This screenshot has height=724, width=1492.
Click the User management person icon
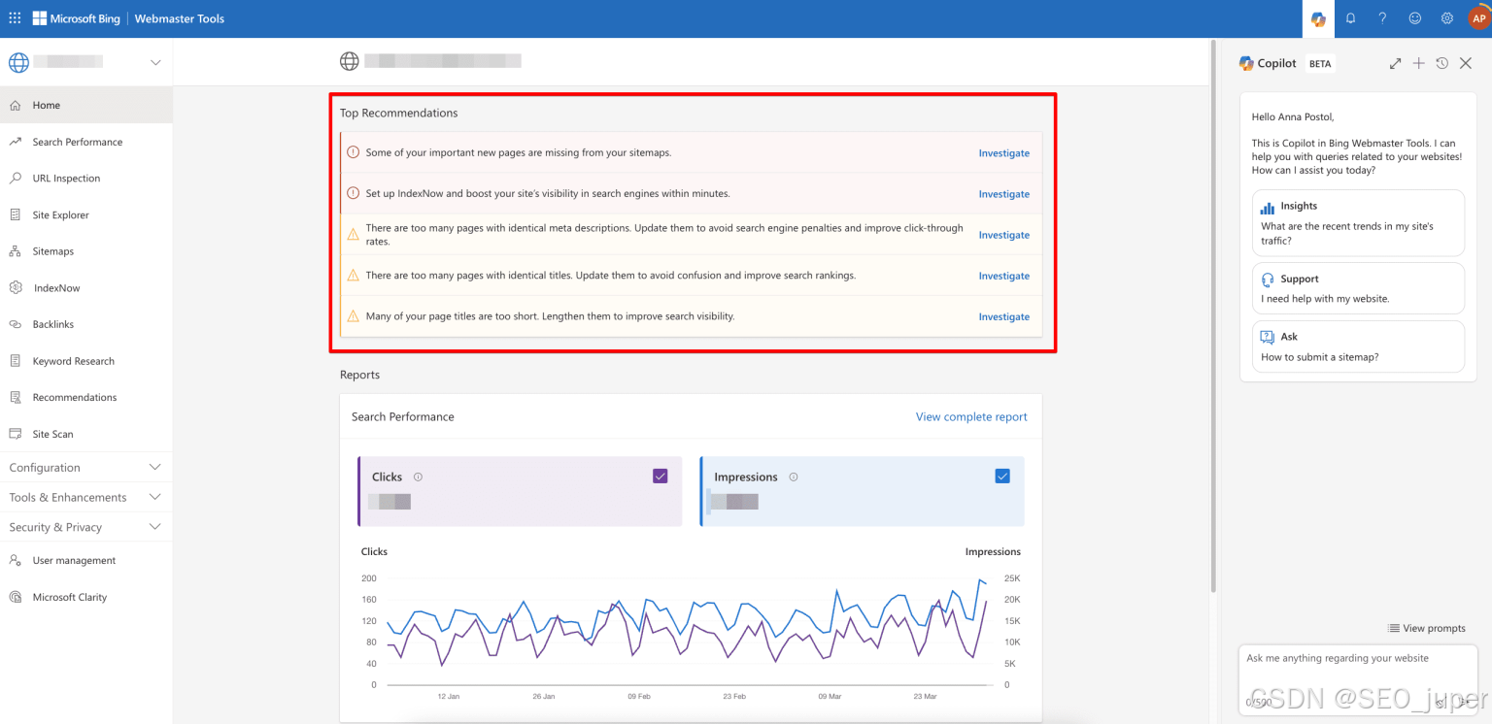click(15, 561)
